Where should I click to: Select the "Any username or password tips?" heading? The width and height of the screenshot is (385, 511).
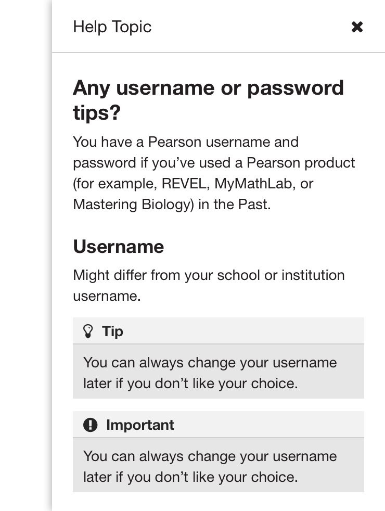coord(208,99)
